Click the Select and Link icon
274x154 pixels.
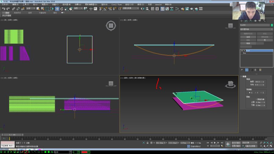click(13, 9)
